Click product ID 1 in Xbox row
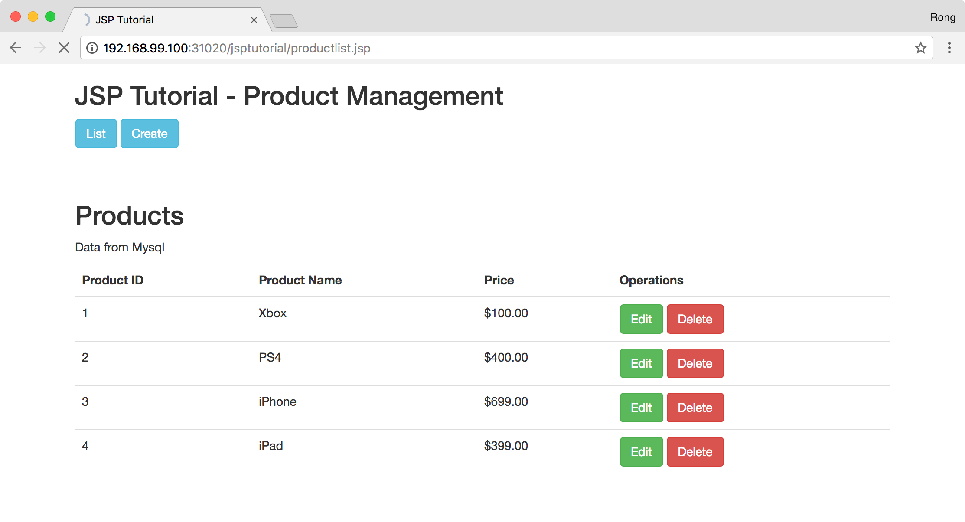The image size is (965, 522). click(x=85, y=313)
